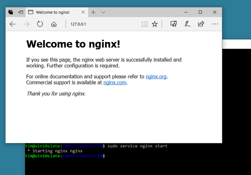Image resolution: width=251 pixels, height=175 pixels.
Task: Click the sudo service nginx start command in terminal
Action: pyautogui.click(x=138, y=146)
